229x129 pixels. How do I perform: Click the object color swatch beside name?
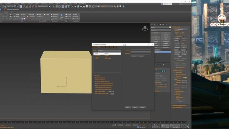point(170,27)
